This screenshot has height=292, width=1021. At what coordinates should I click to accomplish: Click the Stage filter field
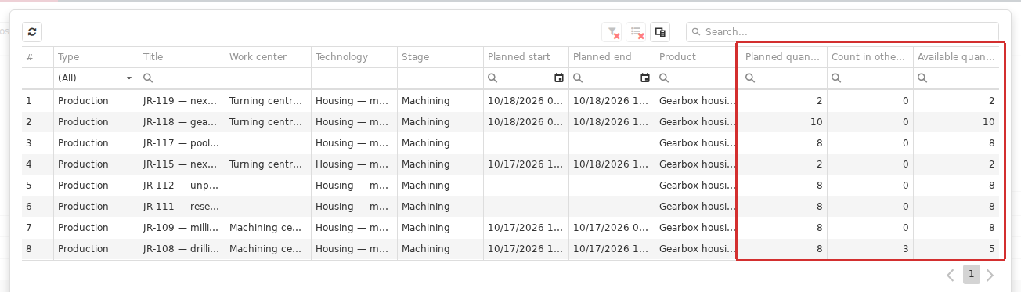440,78
